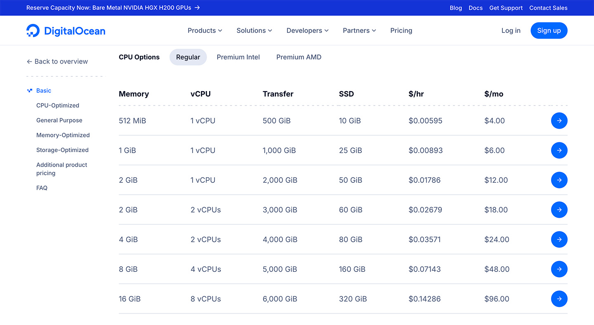Click the 16 GiB memory cell
This screenshot has height=325, width=594.
[x=130, y=299]
